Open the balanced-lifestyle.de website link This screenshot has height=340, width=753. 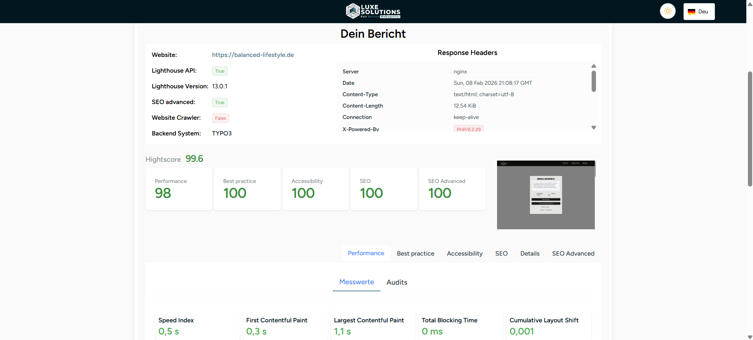click(253, 55)
